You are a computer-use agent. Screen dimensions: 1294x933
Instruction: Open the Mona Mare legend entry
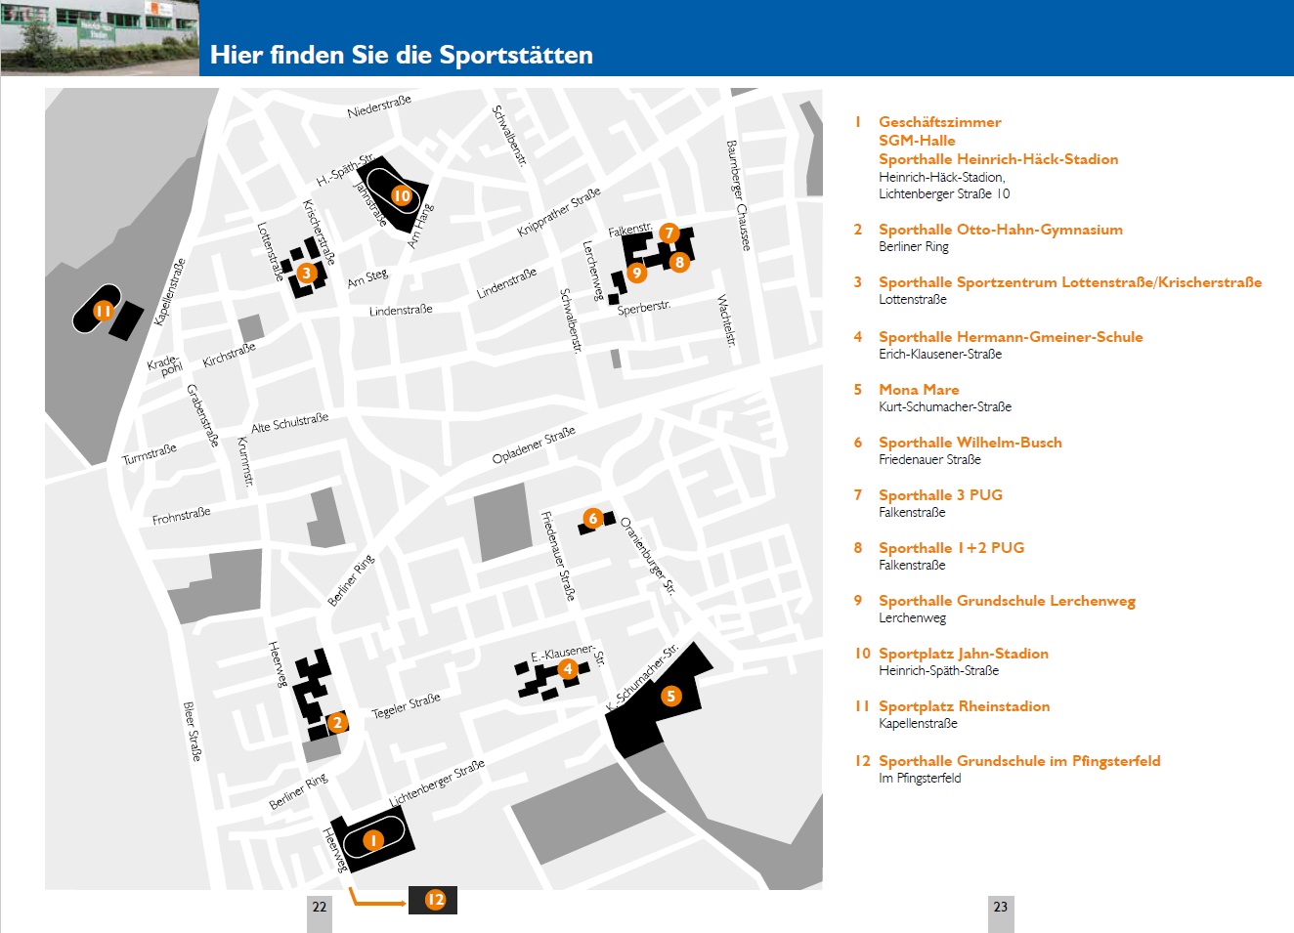[x=919, y=390]
